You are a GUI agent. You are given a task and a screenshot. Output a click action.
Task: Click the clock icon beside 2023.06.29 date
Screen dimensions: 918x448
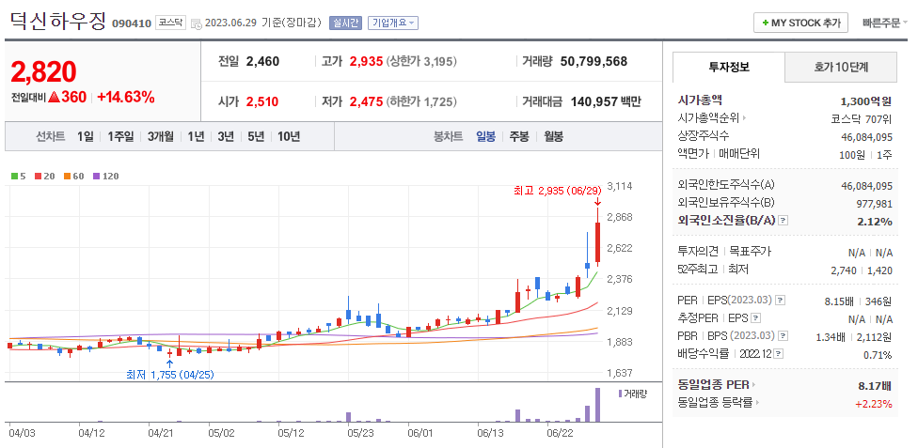pyautogui.click(x=197, y=24)
